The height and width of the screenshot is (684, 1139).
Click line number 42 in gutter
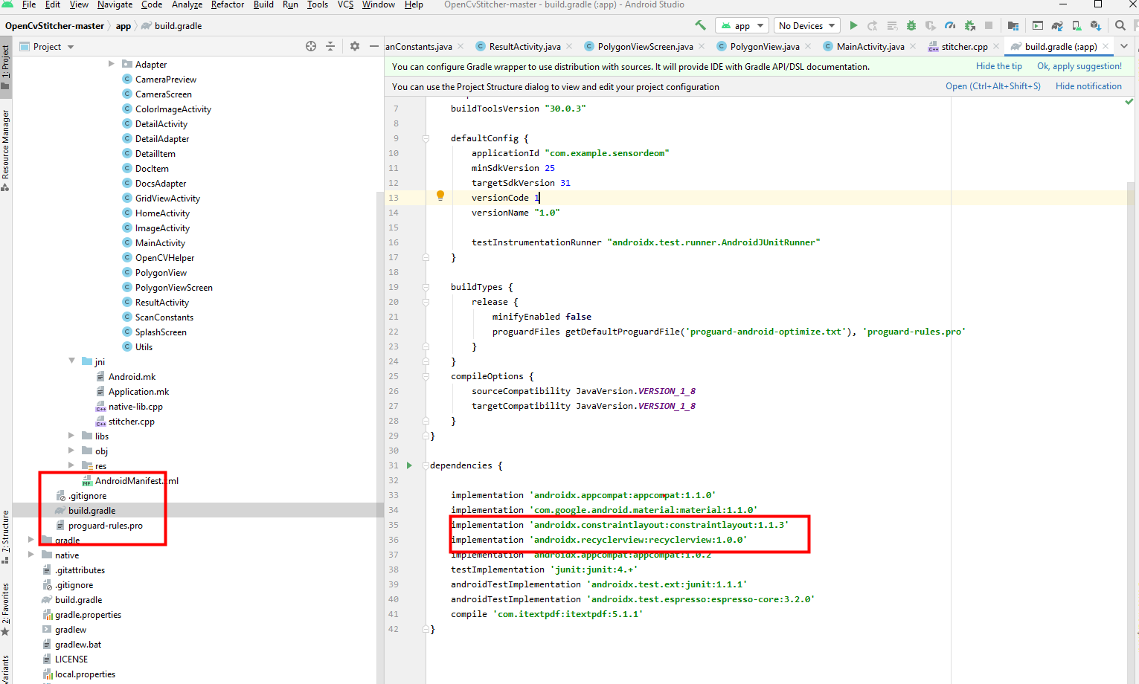point(393,629)
